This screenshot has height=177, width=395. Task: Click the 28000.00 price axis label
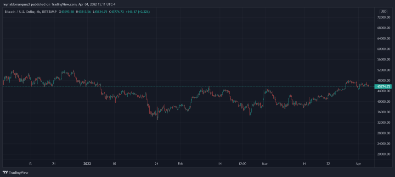pyautogui.click(x=384, y=133)
